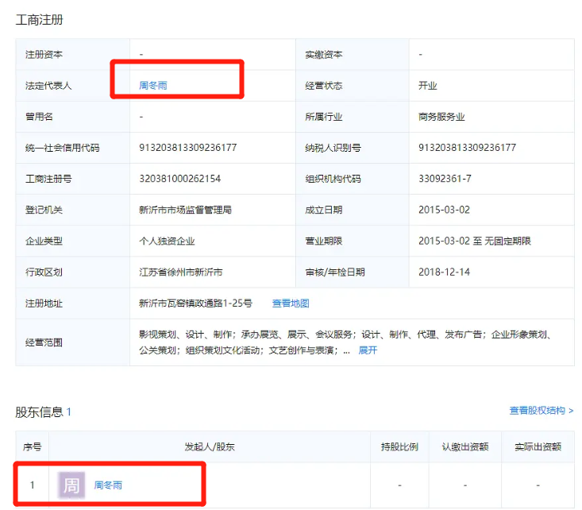
Task: Click the 发起人/股东 column header
Action: pos(210,447)
